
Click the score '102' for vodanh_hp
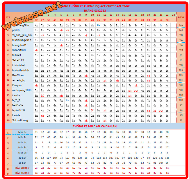tap(181, 80)
